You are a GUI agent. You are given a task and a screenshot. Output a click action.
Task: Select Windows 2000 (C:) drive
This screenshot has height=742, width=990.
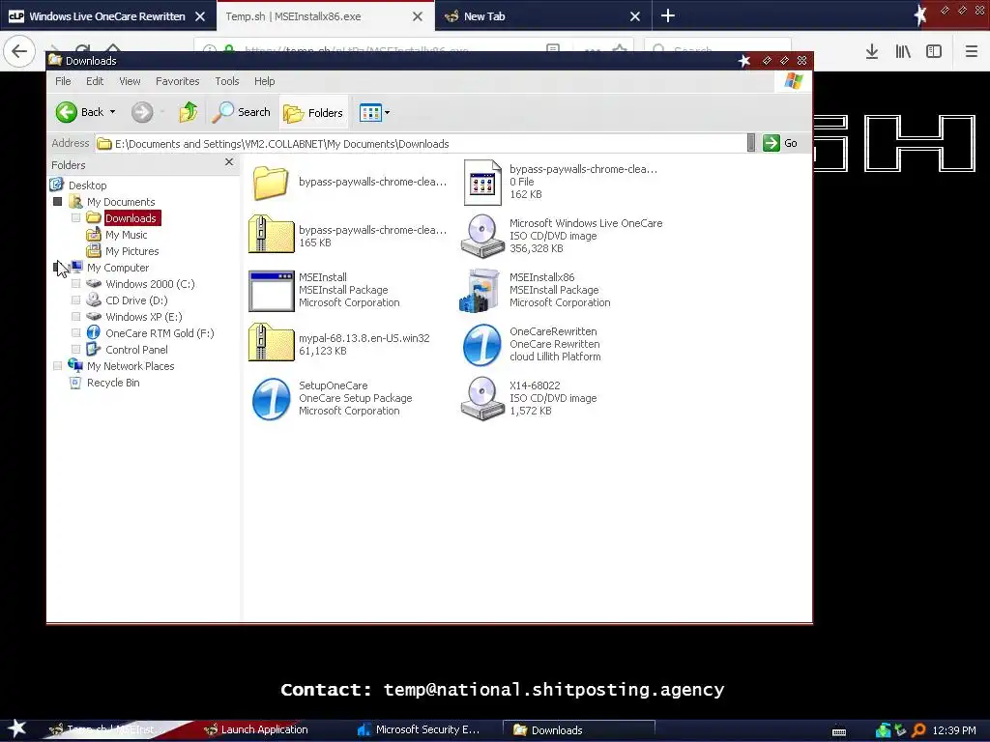click(150, 284)
